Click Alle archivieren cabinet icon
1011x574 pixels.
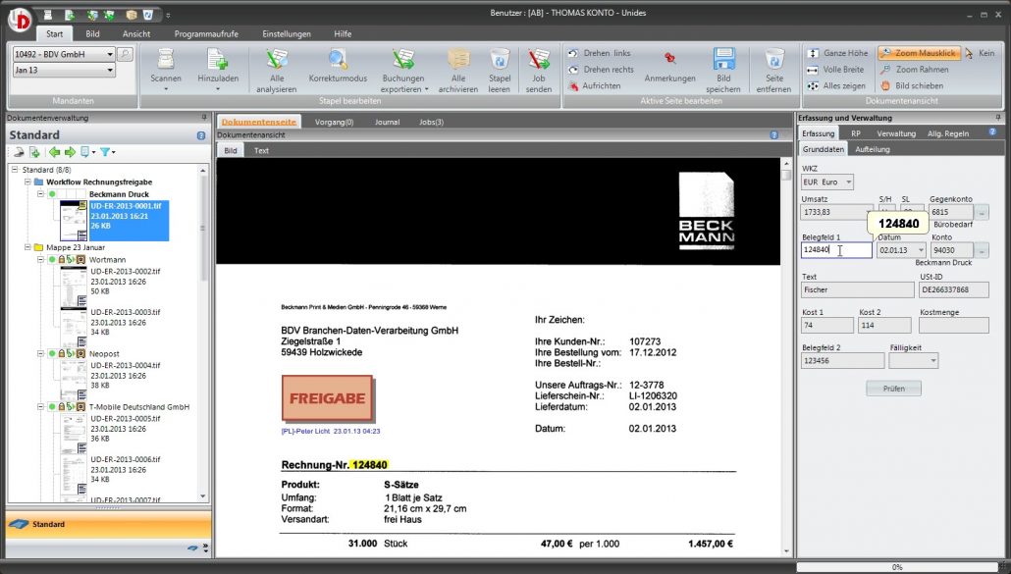pos(458,60)
